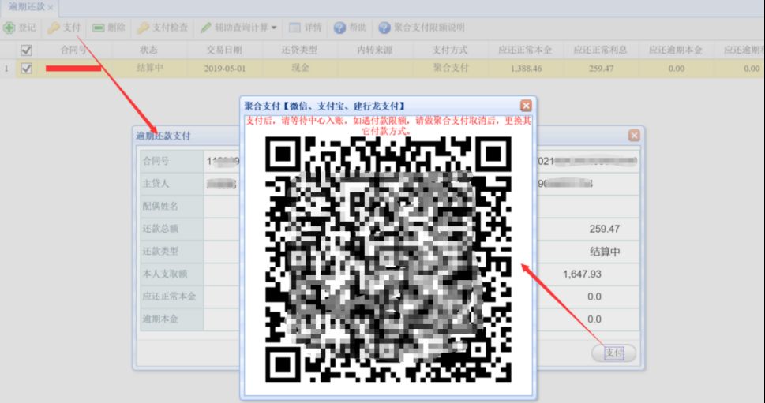
Task: Click the 配偶姓名 field label
Action: coord(160,206)
